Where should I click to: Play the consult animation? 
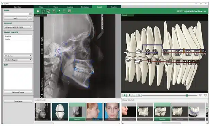(124, 95)
